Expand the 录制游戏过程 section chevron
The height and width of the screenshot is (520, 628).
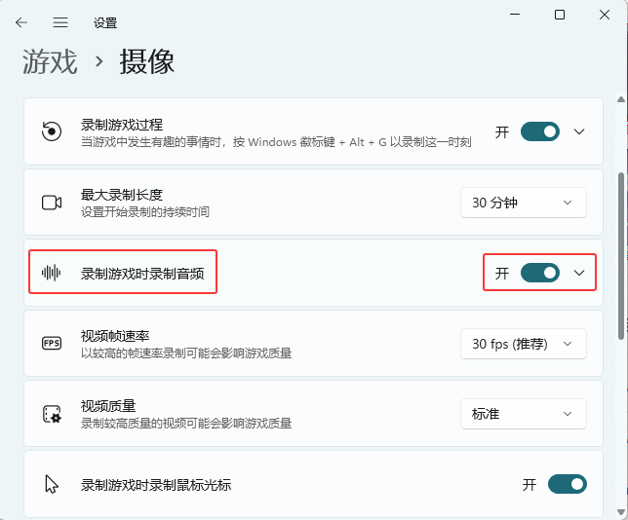579,131
